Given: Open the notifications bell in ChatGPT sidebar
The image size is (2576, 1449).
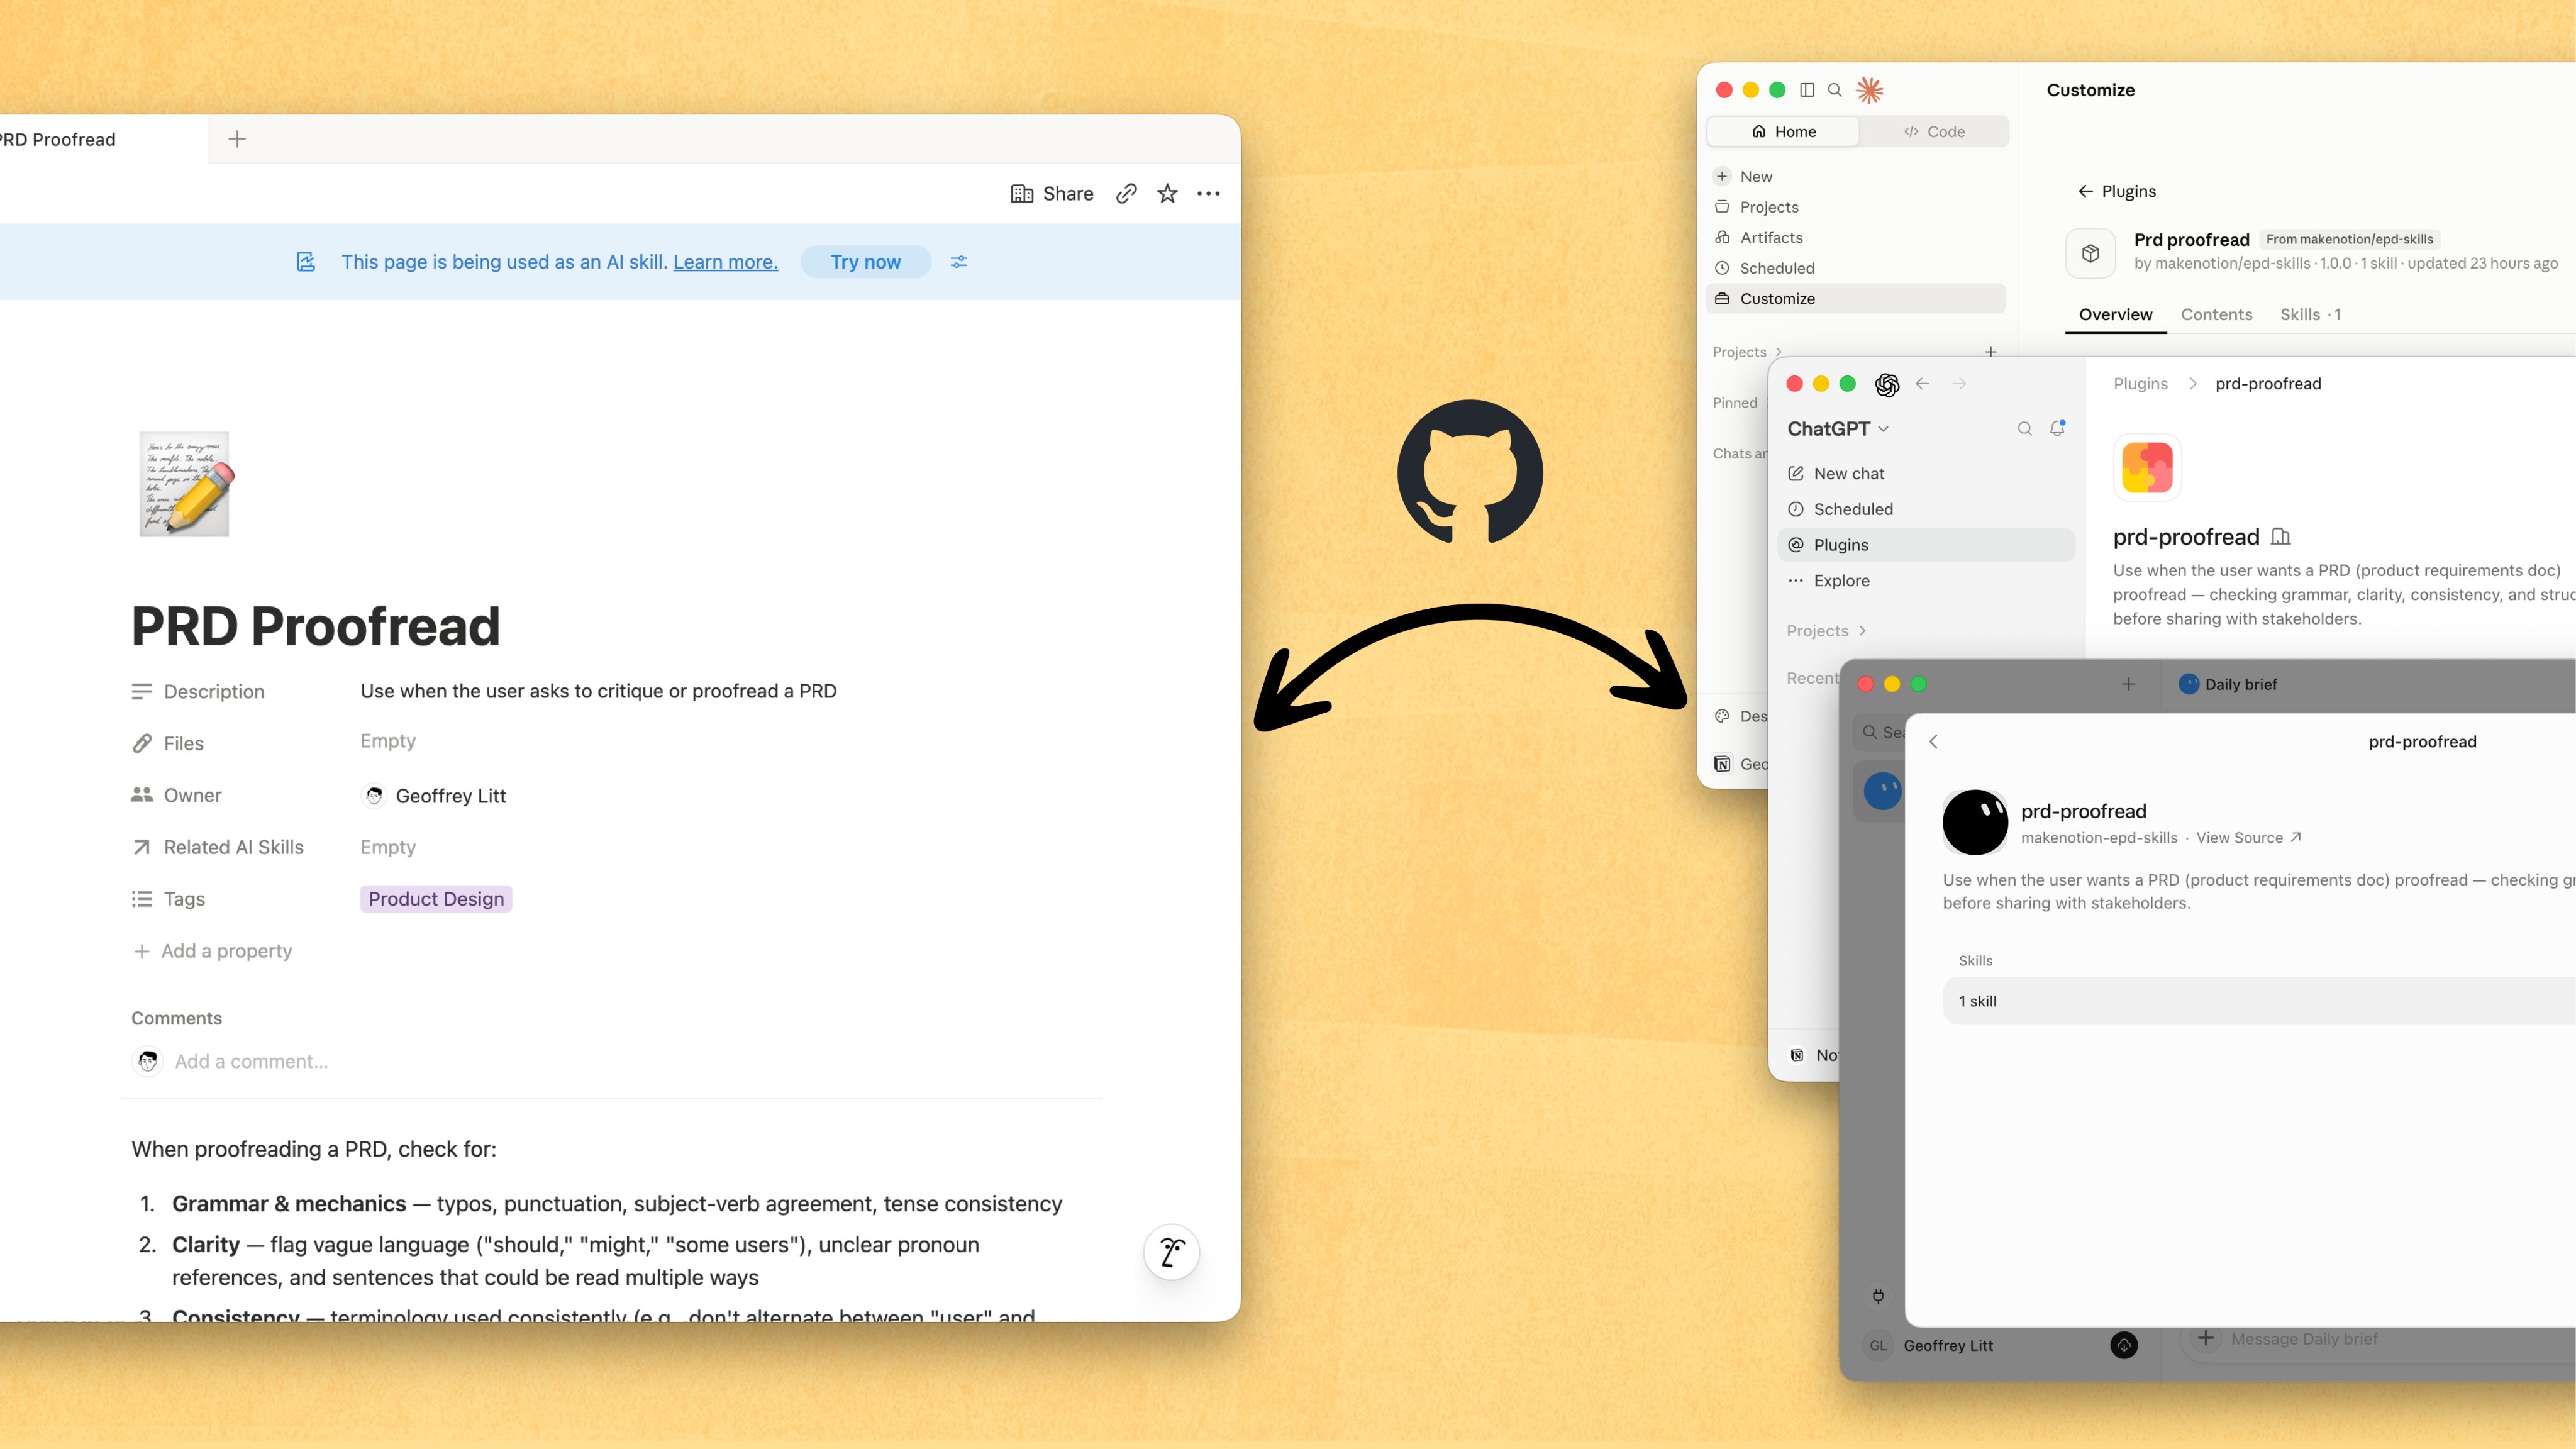Looking at the screenshot, I should [x=2058, y=428].
